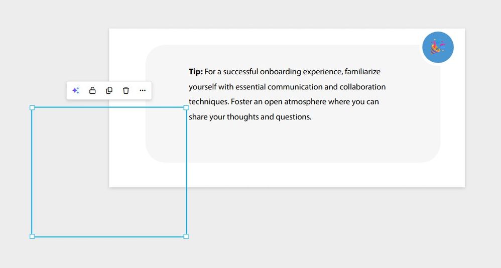Open the AI sparkle assistant tool
This screenshot has height=268, width=501.
(x=75, y=91)
